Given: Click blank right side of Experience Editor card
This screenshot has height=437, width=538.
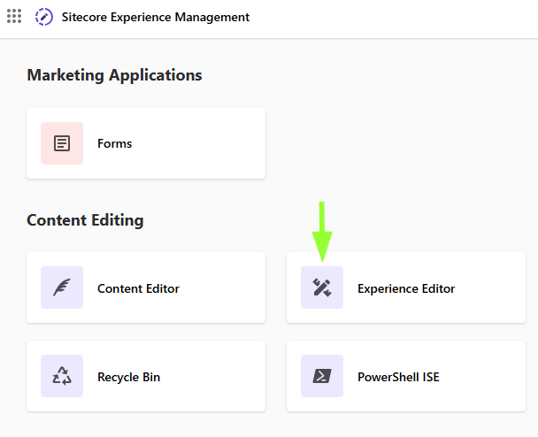Looking at the screenshot, I should (x=490, y=287).
